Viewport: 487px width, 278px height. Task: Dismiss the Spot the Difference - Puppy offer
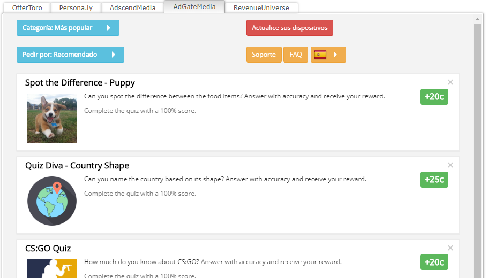tap(451, 82)
